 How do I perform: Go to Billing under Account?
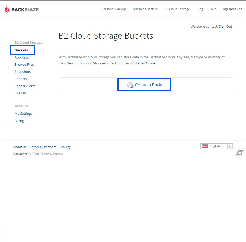coord(19,121)
